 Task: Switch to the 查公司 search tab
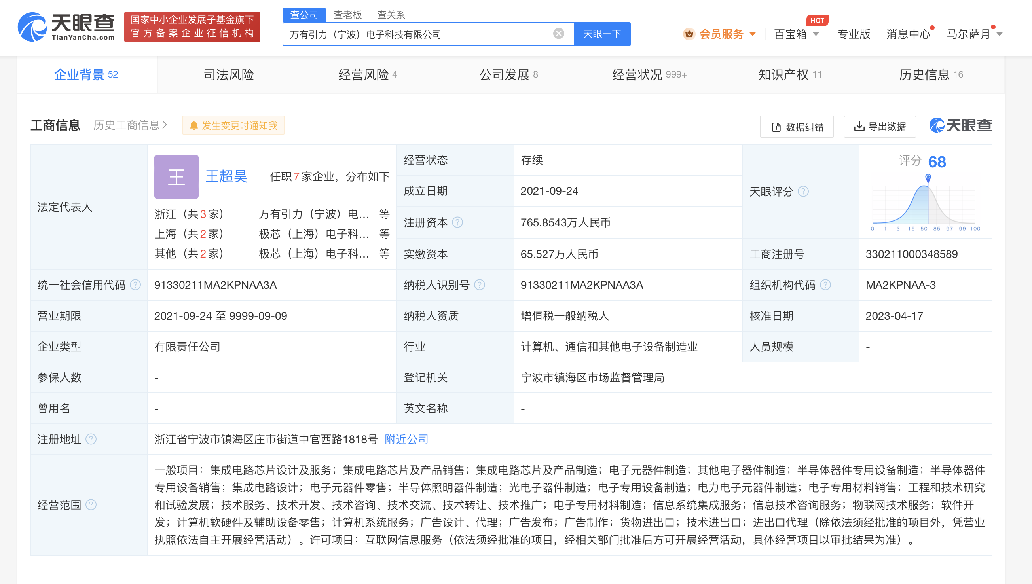pyautogui.click(x=304, y=15)
